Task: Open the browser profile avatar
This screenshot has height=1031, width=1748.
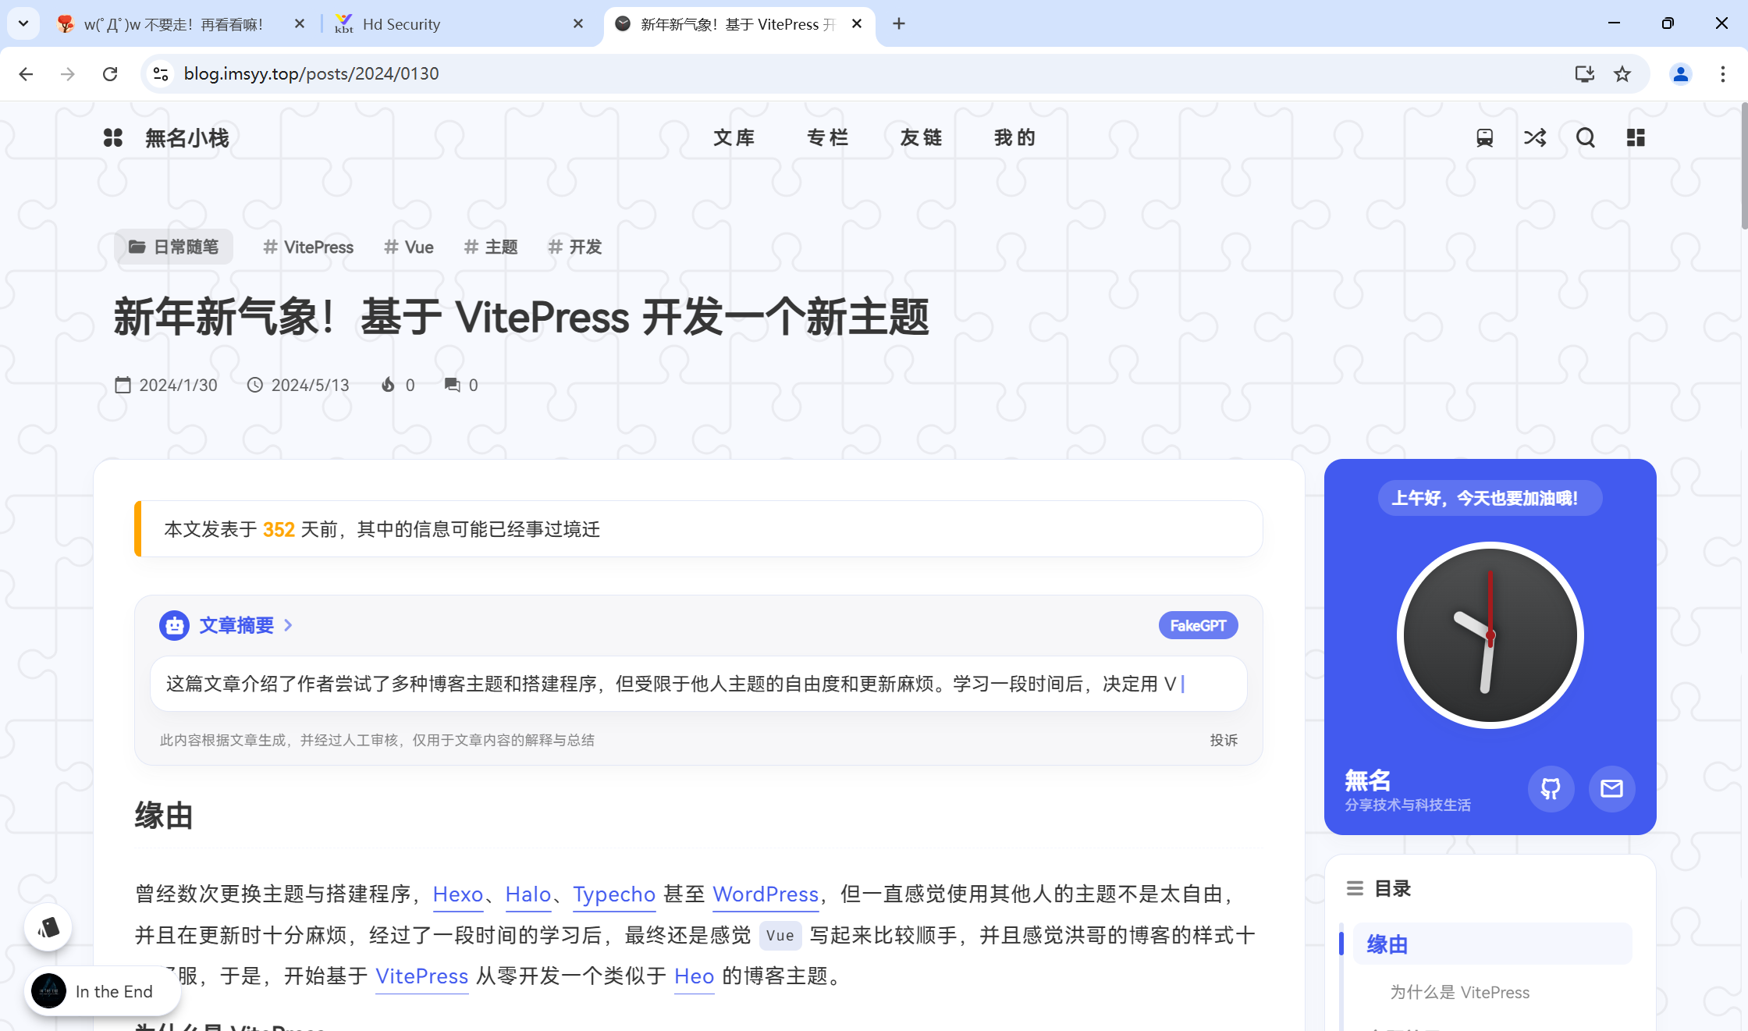Action: pyautogui.click(x=1680, y=74)
